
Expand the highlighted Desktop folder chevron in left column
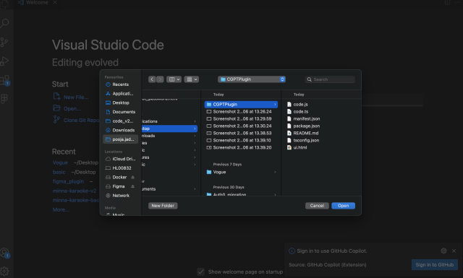pyautogui.click(x=195, y=129)
